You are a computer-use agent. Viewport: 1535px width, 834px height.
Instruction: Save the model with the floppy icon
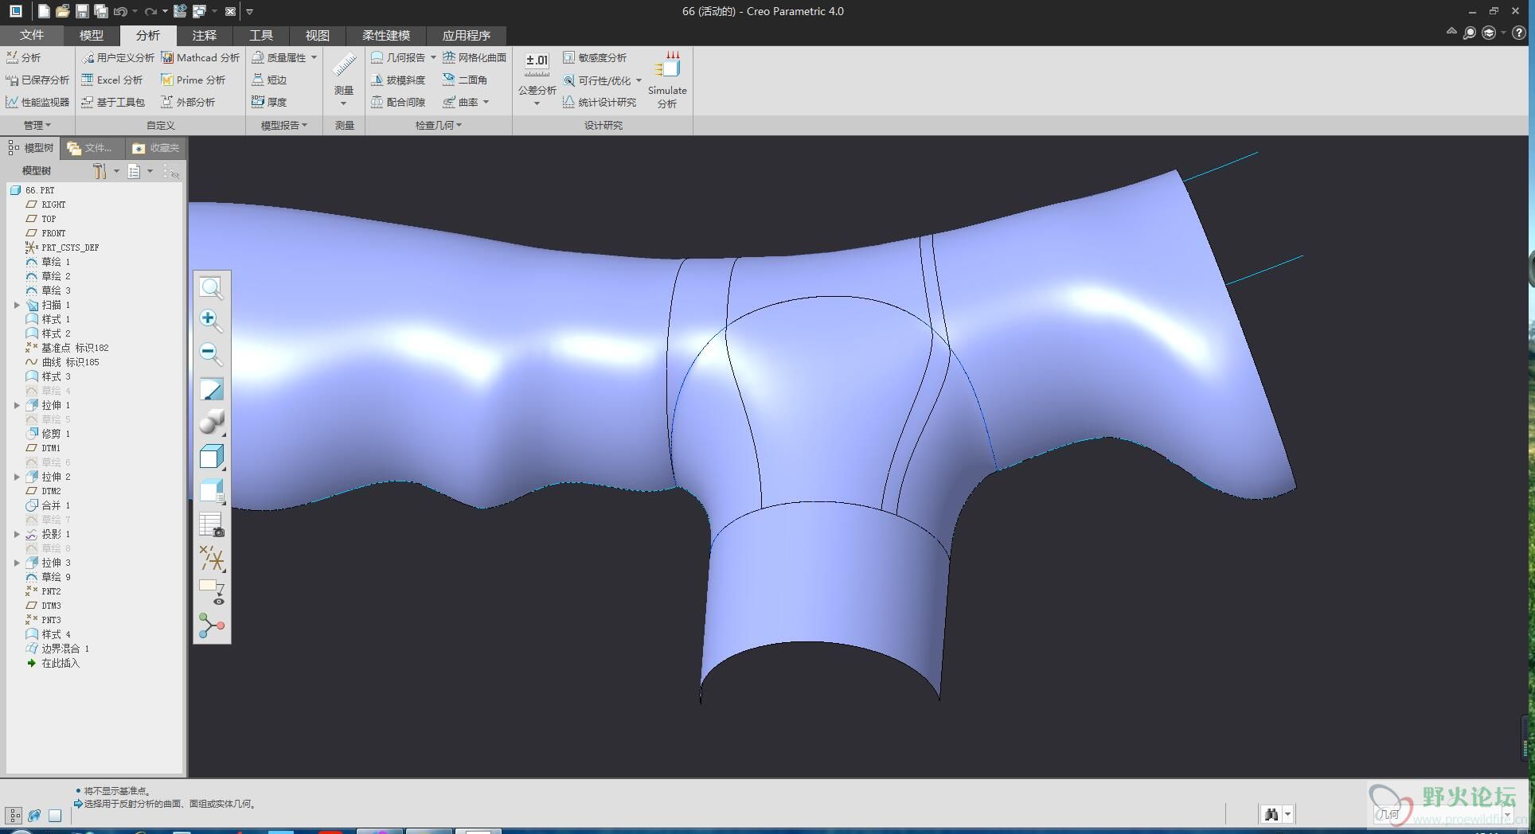coord(82,11)
